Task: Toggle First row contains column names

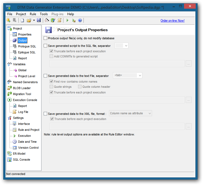Action: [x=51, y=81]
